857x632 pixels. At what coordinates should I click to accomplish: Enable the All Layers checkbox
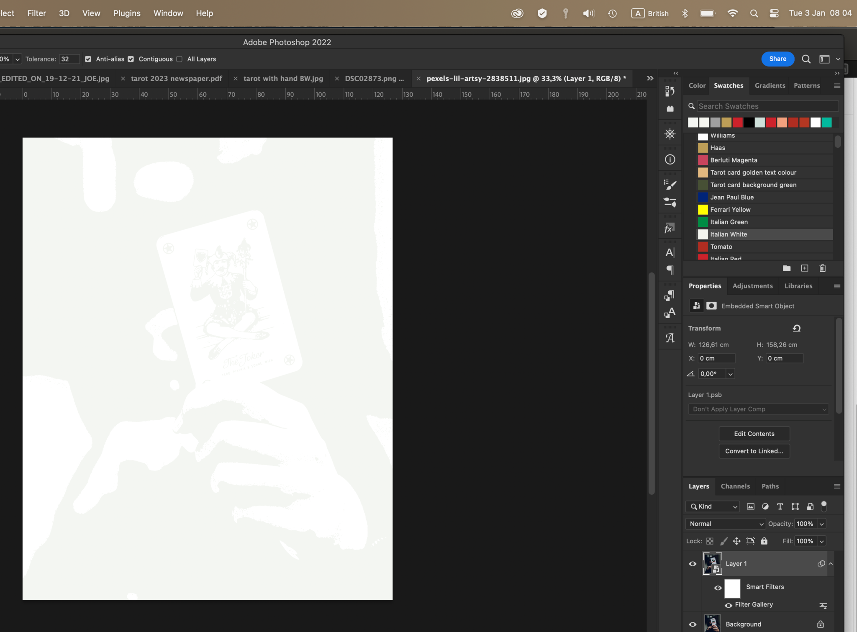[180, 59]
